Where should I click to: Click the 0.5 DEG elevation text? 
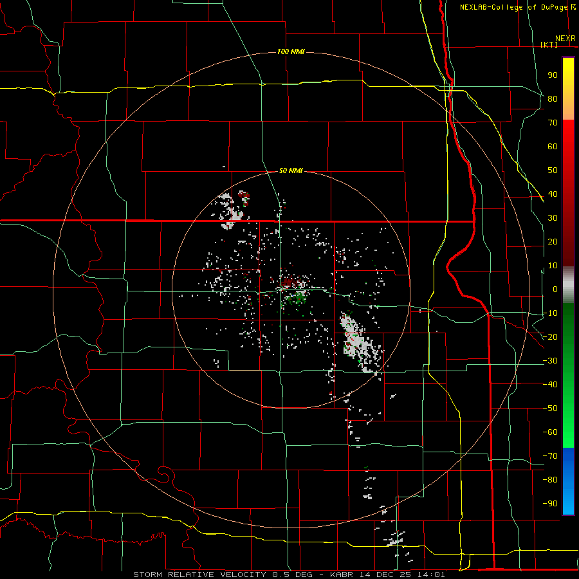tap(293, 574)
